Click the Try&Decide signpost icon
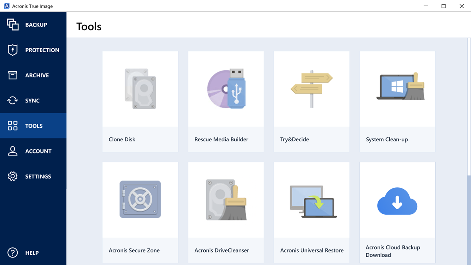This screenshot has height=265, width=471. [312, 89]
